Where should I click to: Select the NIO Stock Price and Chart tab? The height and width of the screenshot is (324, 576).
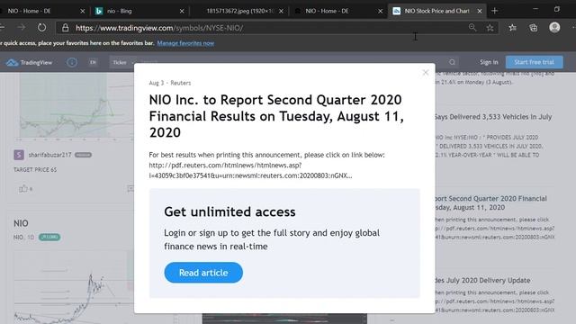(436, 11)
